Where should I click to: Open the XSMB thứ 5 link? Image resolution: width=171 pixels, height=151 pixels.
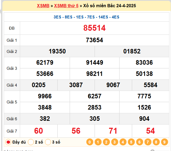point(66,6)
